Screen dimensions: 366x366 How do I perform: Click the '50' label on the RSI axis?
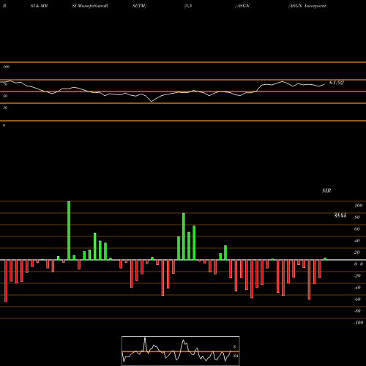(5, 96)
